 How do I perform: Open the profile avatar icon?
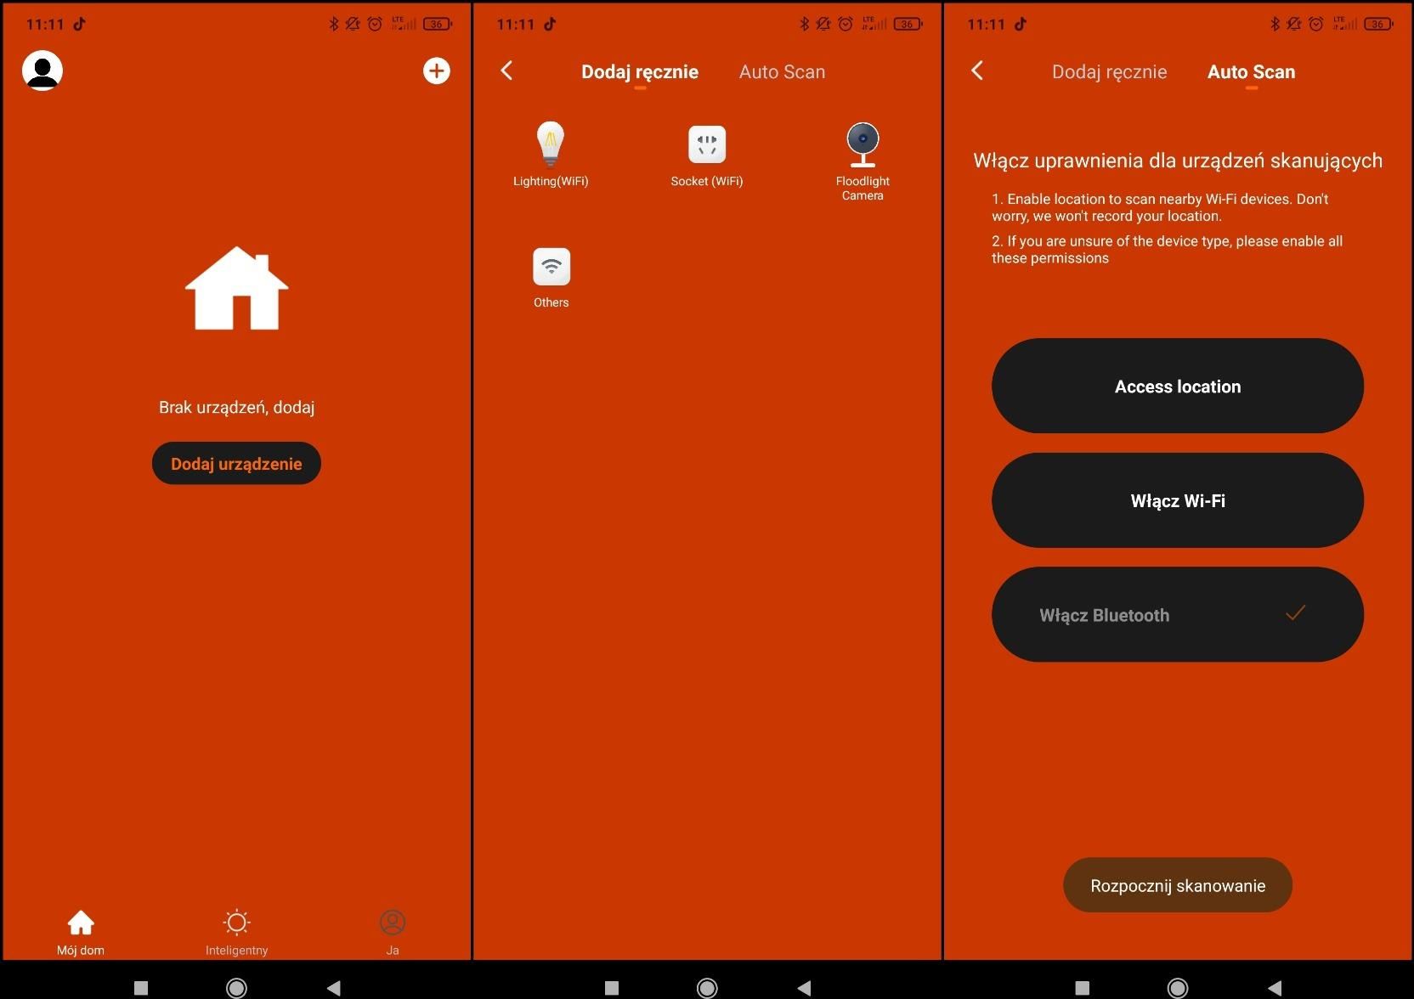pyautogui.click(x=42, y=71)
